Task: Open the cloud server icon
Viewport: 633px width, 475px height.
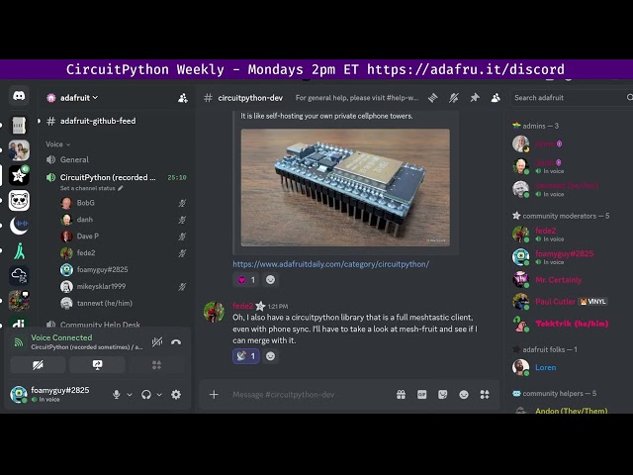Action: click(x=19, y=276)
